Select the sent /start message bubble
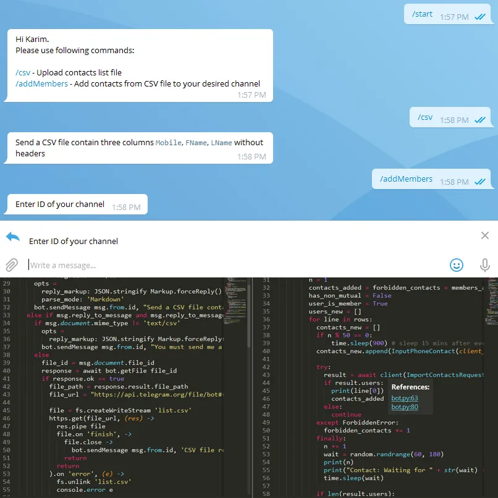The image size is (498, 498). [423, 14]
